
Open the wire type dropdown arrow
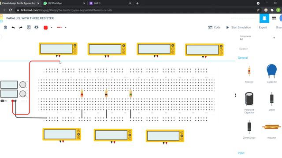66,28
